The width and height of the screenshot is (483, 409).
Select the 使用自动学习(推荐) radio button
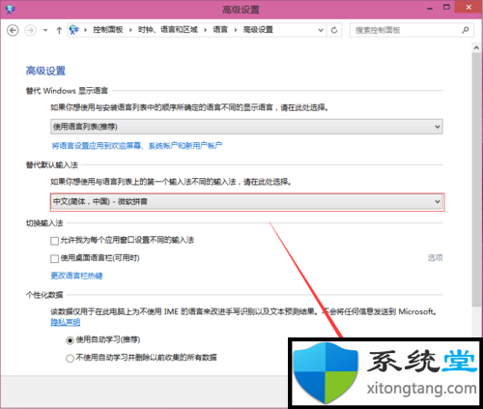click(x=70, y=340)
